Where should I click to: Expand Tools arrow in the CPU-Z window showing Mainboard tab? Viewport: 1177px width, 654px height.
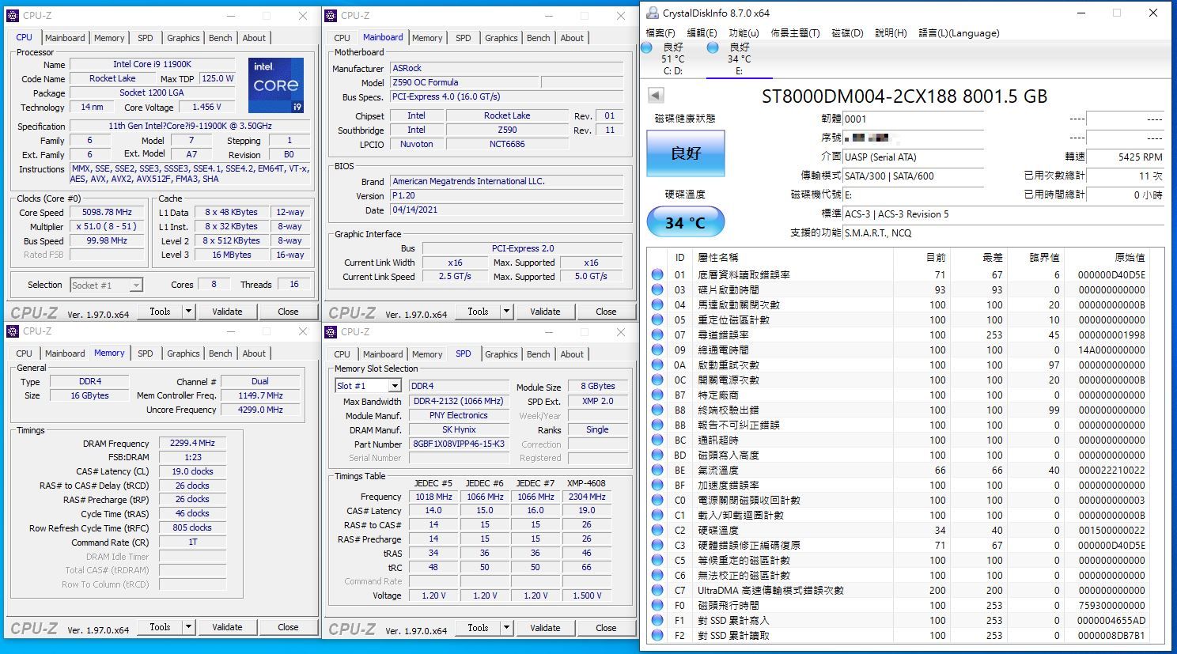click(x=507, y=312)
